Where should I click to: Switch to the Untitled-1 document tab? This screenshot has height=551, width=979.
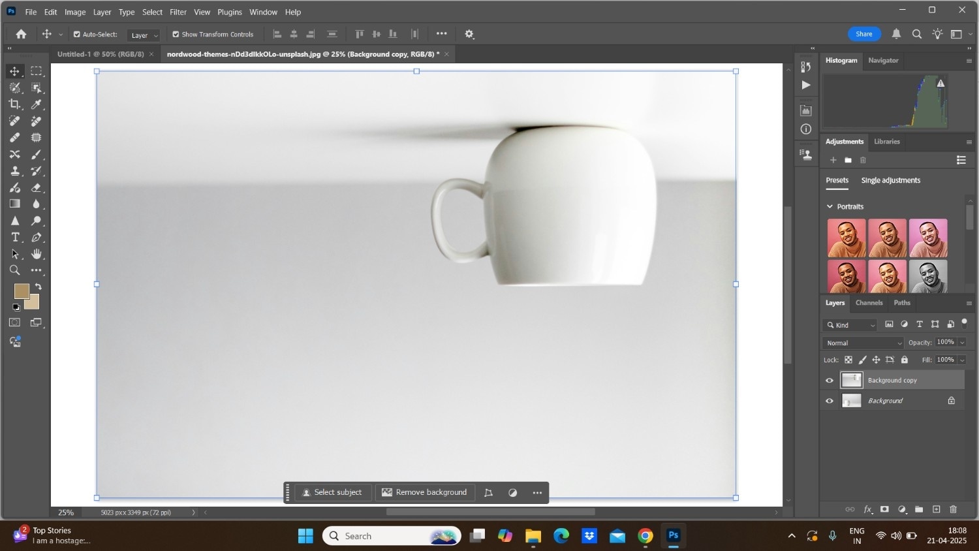pos(101,54)
